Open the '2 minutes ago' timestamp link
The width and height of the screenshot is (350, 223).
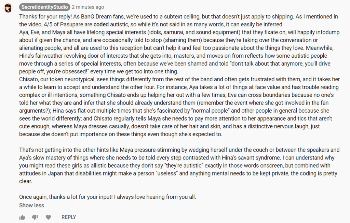point(88,7)
